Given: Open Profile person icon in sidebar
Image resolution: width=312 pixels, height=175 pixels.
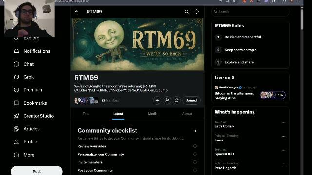Looking at the screenshot, I should point(16,142).
